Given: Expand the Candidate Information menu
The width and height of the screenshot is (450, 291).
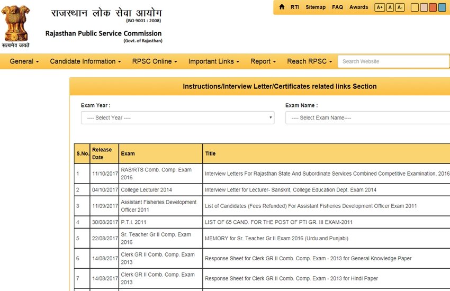Looking at the screenshot, I should 86,61.
